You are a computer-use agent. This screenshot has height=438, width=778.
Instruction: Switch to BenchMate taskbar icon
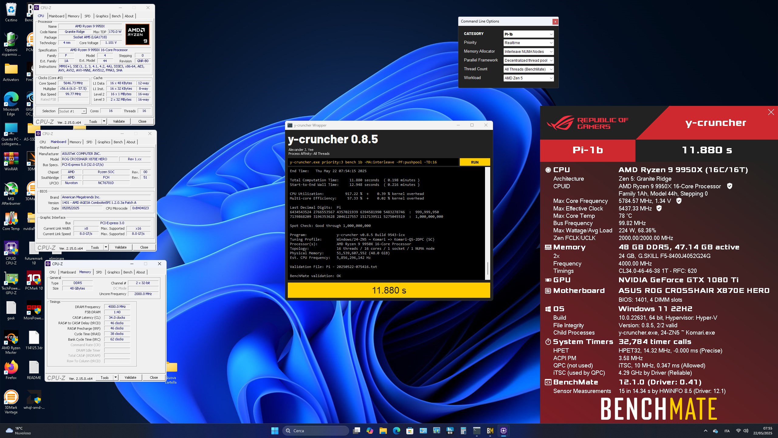490,430
